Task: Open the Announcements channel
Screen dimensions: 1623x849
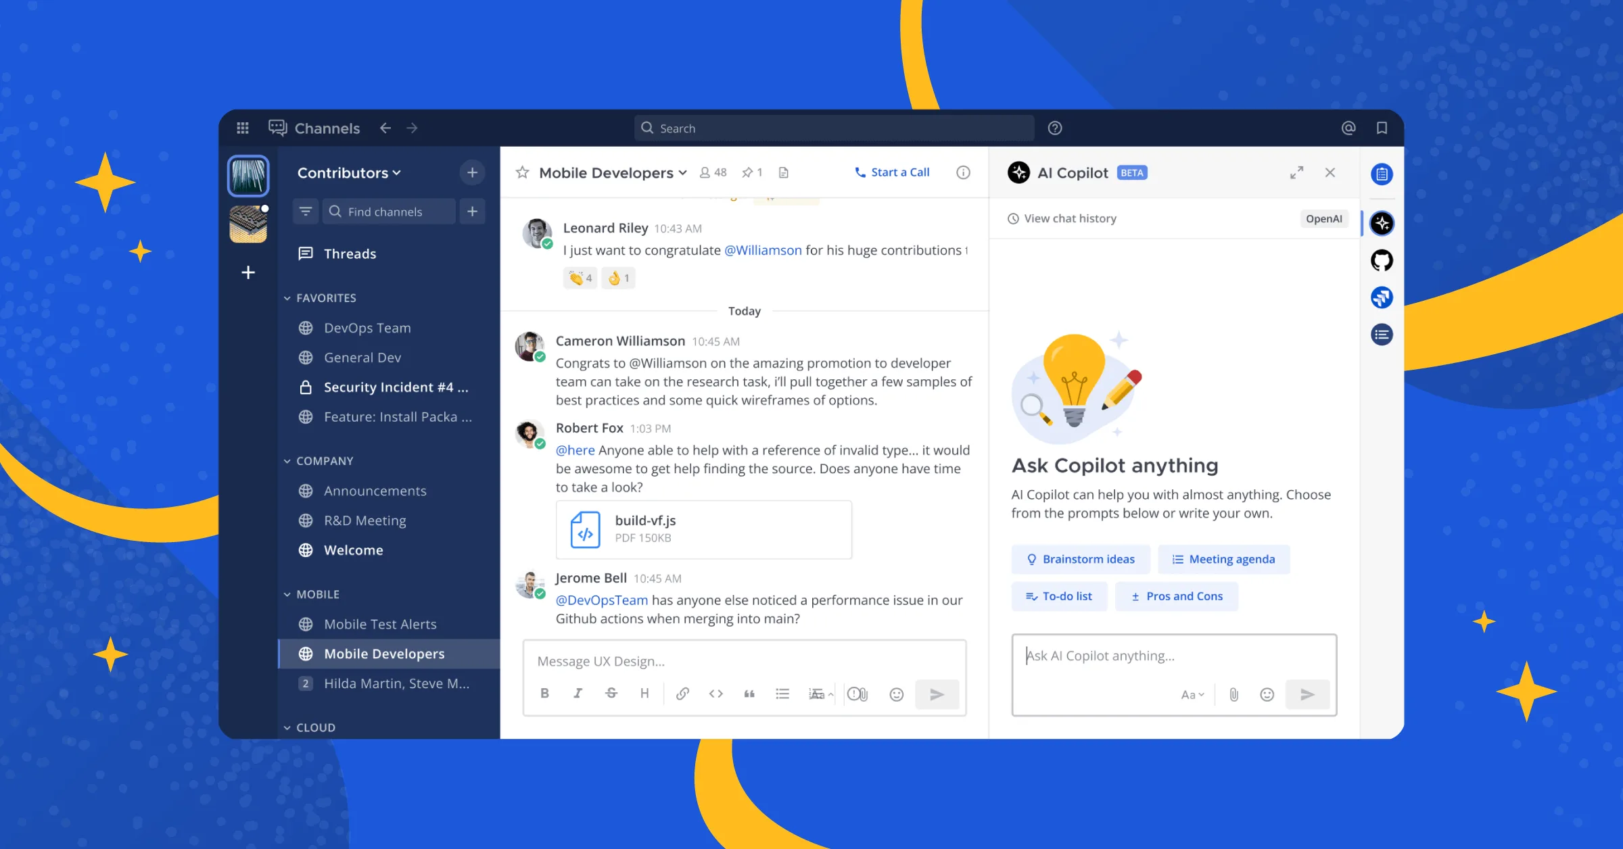Action: pos(389,491)
